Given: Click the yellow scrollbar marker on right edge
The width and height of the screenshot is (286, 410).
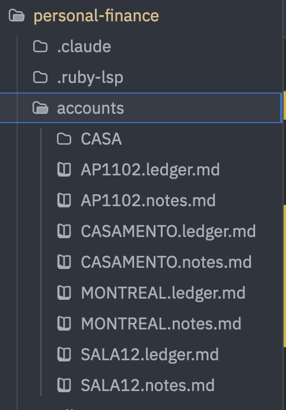Looking at the screenshot, I should click(285, 276).
